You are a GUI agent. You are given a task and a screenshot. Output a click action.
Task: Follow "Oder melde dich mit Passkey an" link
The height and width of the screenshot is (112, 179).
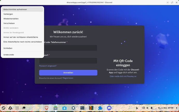tap(123, 76)
